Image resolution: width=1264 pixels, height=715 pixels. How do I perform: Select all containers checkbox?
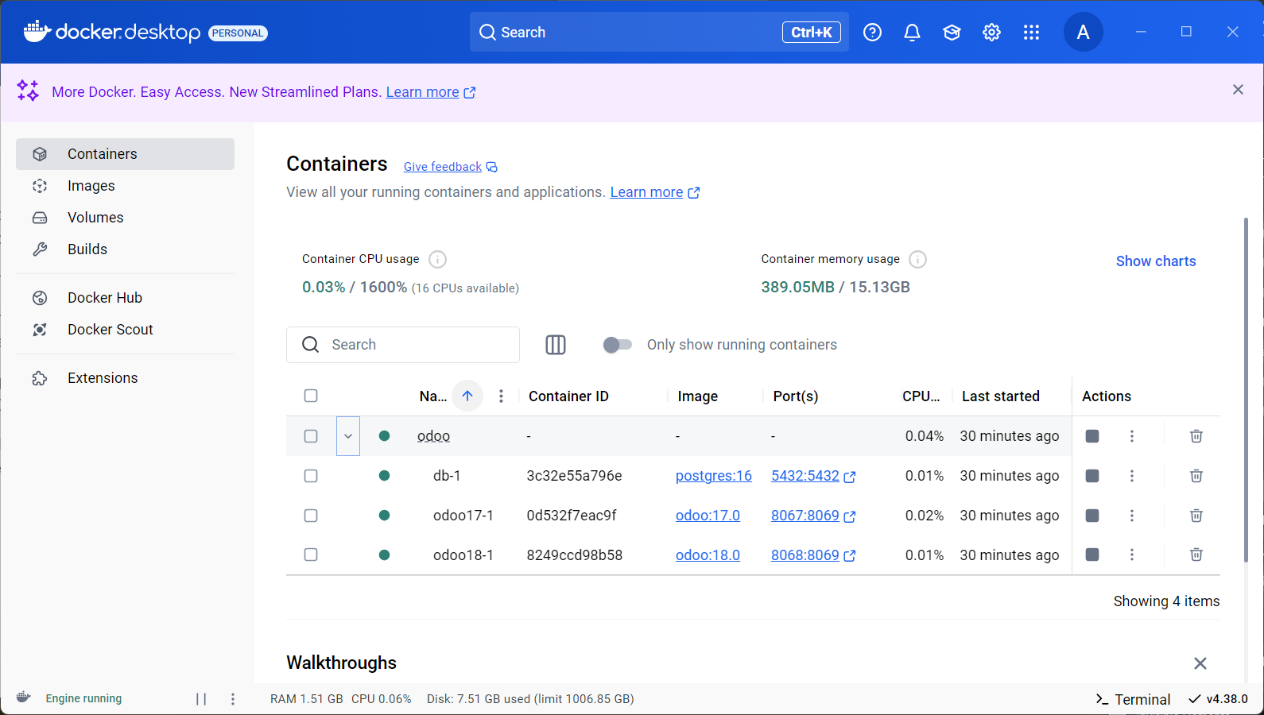tap(311, 396)
